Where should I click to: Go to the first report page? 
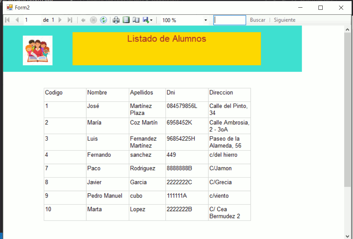(x=7, y=20)
